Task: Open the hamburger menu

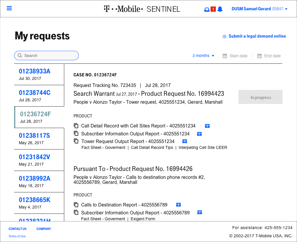Action: pos(9,9)
